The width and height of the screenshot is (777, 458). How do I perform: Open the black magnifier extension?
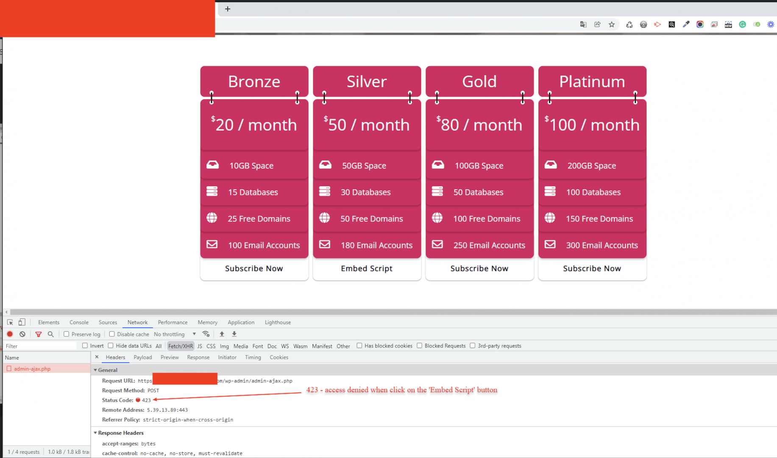672,25
